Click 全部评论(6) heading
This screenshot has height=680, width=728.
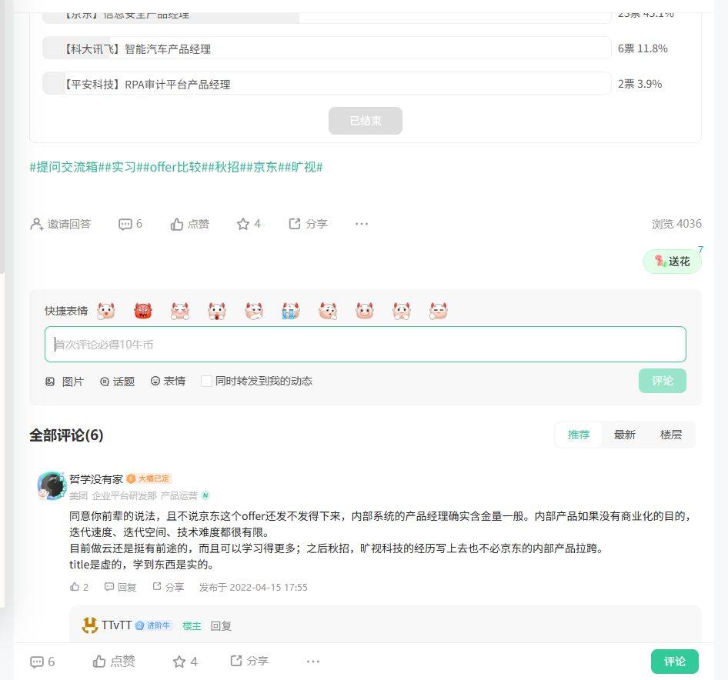pos(66,435)
